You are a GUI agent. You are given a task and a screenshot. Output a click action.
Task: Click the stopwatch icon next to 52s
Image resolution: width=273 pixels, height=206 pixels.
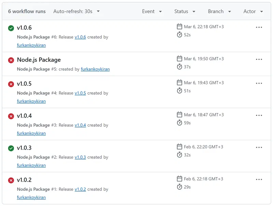tap(179, 35)
